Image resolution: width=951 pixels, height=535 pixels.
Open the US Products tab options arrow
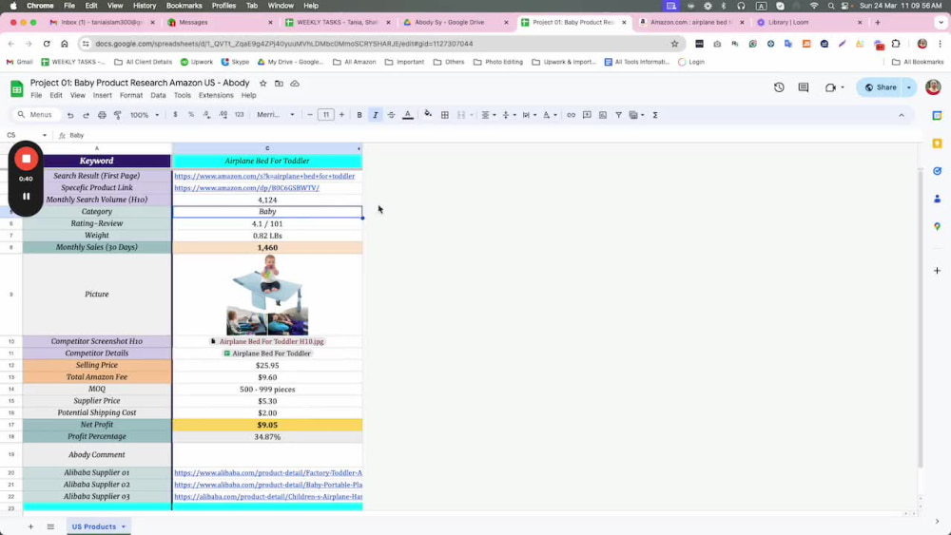point(123,526)
